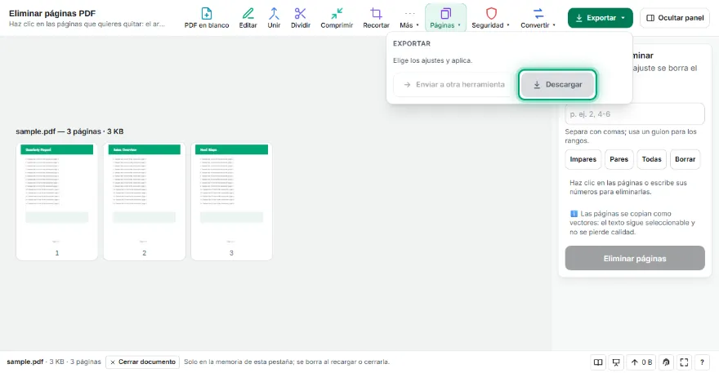Select page 1 thumbnail
The image size is (719, 373).
pyautogui.click(x=57, y=202)
